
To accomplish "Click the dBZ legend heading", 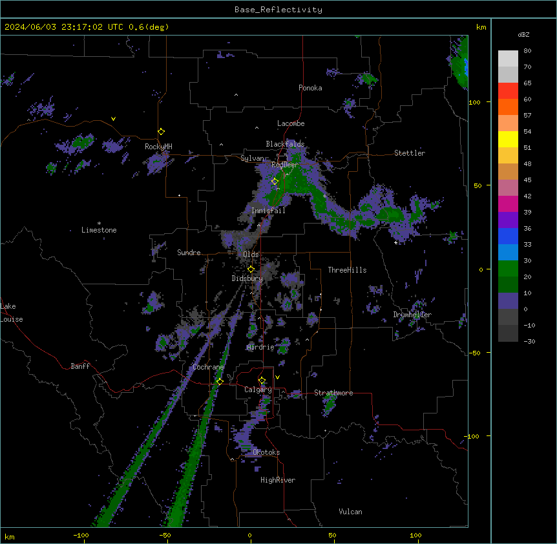I will [x=523, y=34].
